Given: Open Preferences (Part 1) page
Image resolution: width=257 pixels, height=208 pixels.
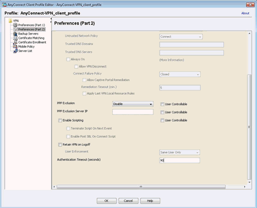Looking at the screenshot, I should 31,25.
